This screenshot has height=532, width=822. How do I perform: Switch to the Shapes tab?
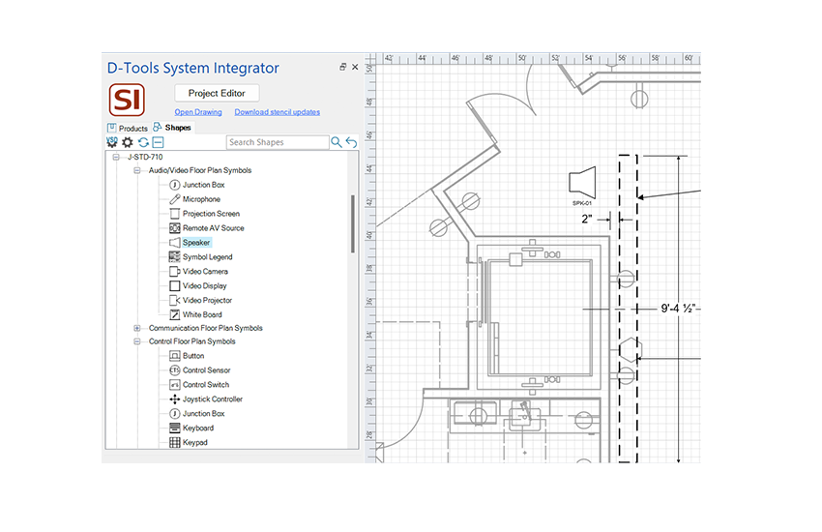coord(172,128)
